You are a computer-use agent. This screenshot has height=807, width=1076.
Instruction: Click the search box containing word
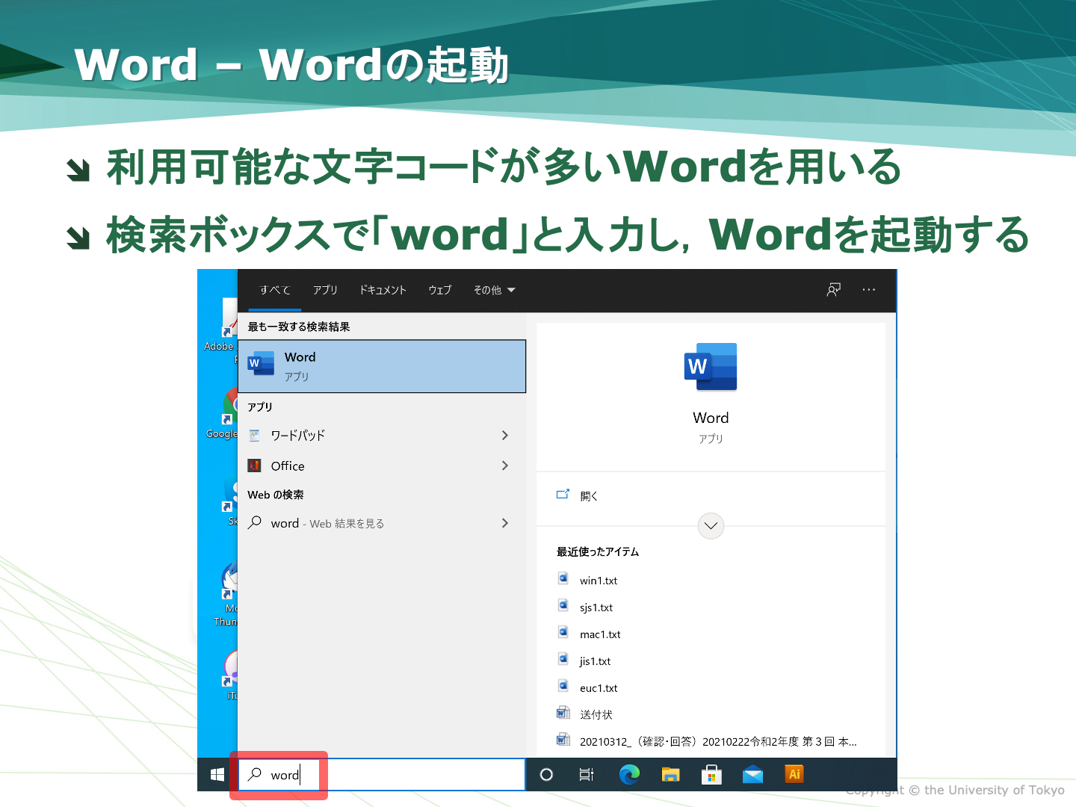click(x=382, y=775)
